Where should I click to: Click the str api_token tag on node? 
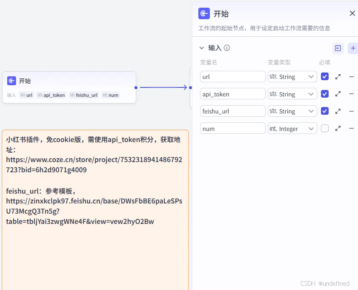51,95
